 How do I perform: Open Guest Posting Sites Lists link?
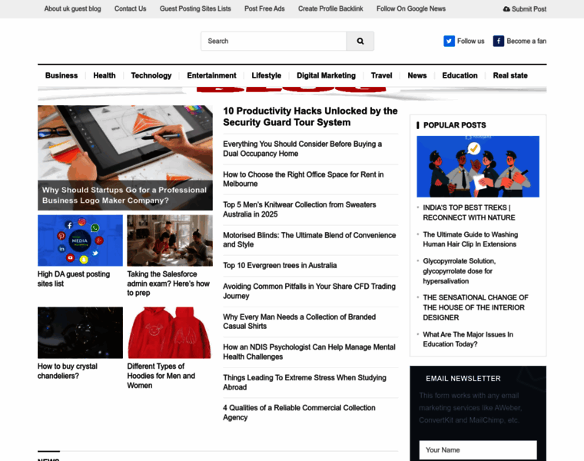pos(195,9)
